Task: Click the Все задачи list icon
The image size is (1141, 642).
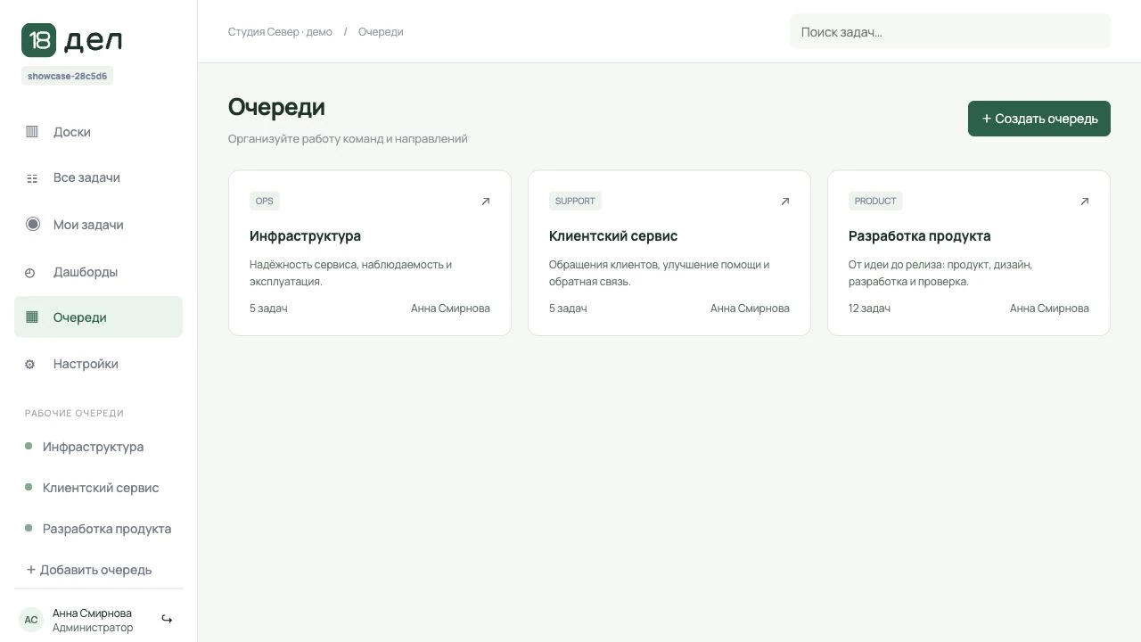Action: coord(32,178)
